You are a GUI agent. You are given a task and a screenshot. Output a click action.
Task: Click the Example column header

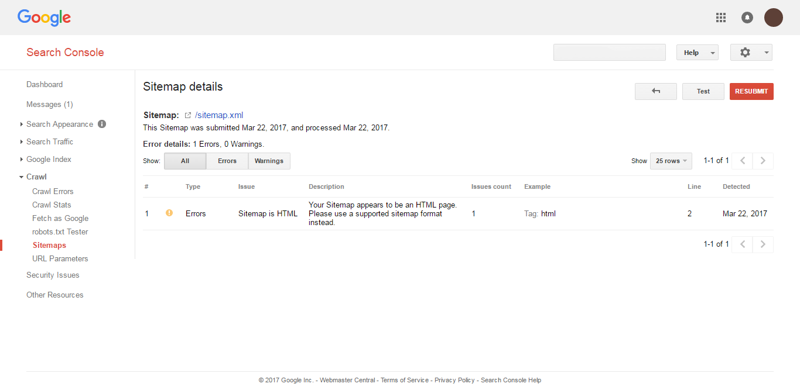click(x=537, y=186)
